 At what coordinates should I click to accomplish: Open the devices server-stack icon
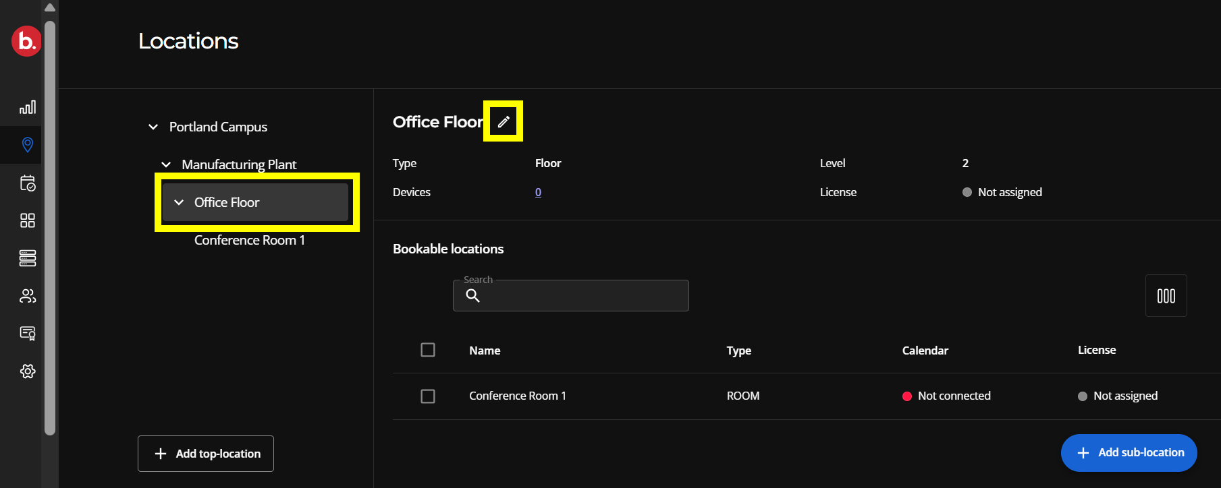(x=28, y=258)
